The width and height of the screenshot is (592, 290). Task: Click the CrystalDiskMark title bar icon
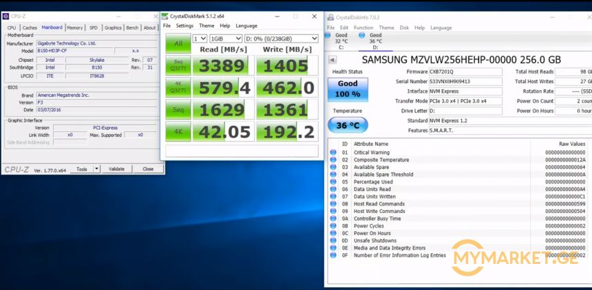[x=165, y=16]
